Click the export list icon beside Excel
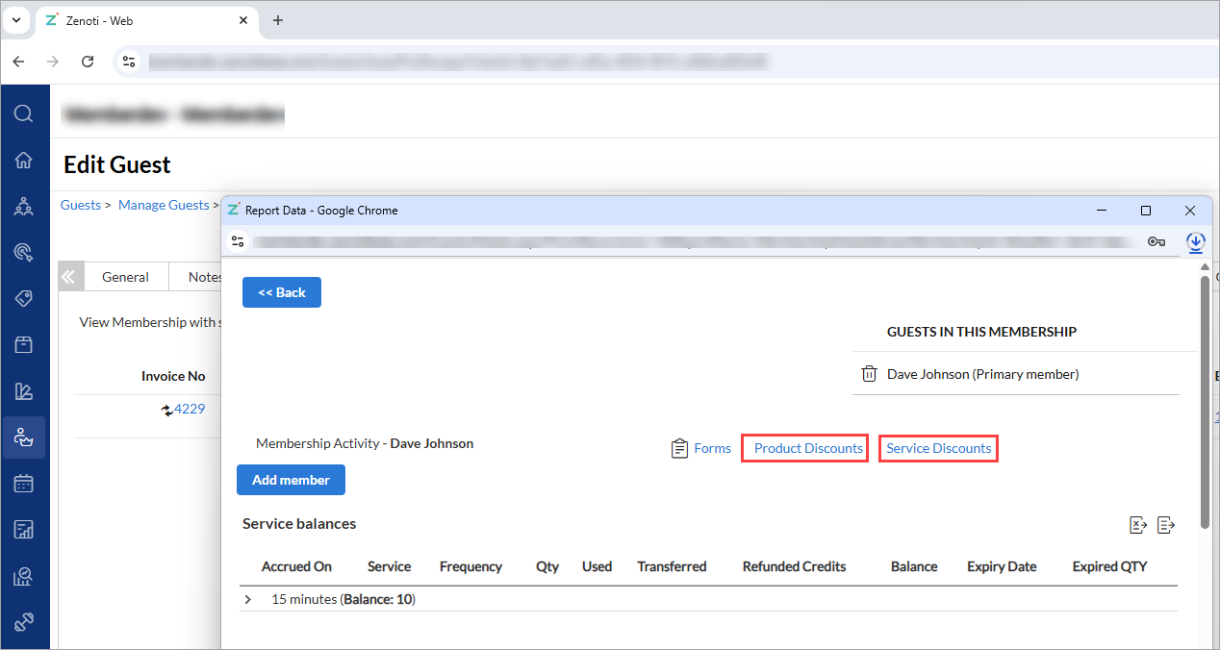This screenshot has width=1220, height=650. [x=1166, y=524]
